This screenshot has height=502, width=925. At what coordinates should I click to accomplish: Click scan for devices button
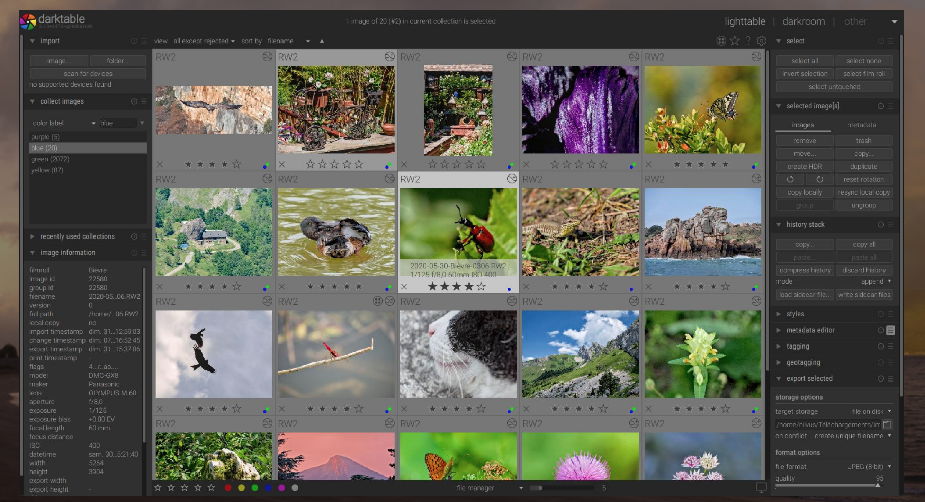tap(88, 74)
